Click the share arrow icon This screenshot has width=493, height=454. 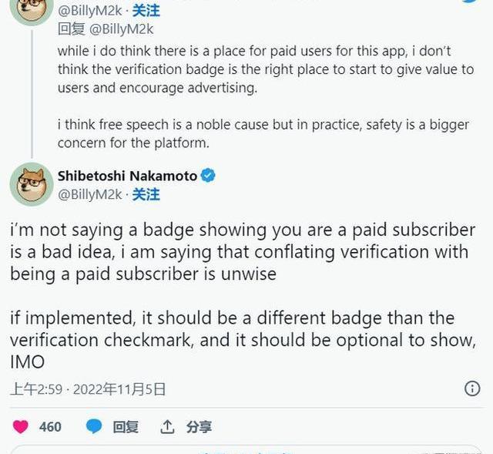(x=167, y=426)
